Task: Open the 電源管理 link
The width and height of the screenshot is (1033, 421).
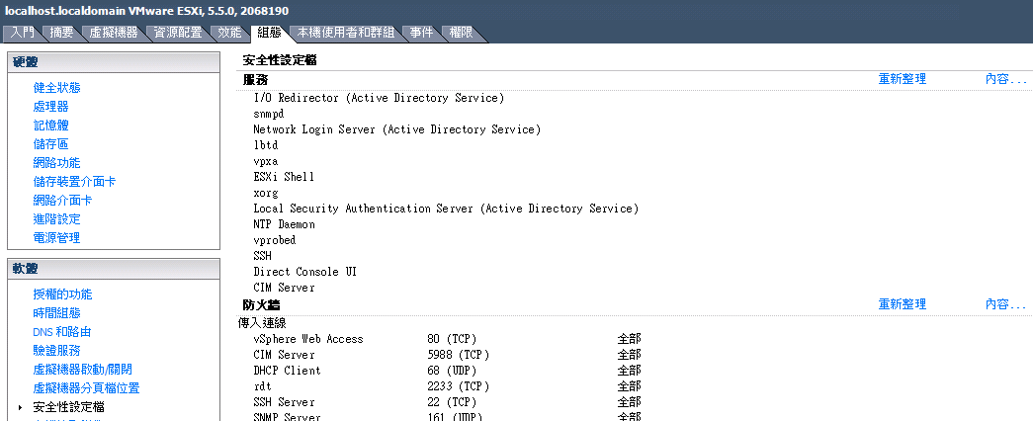Action: [56, 238]
